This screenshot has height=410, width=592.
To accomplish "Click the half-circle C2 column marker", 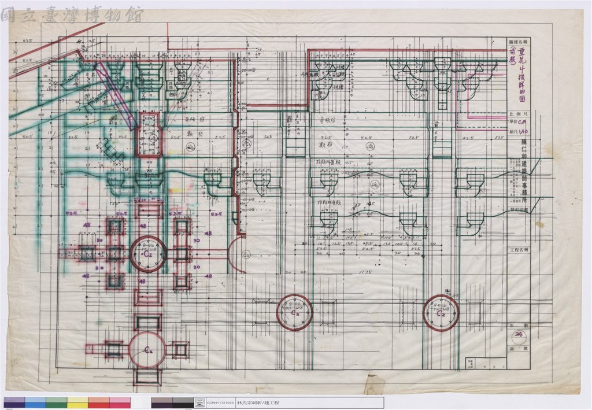I will pyautogui.click(x=237, y=254).
